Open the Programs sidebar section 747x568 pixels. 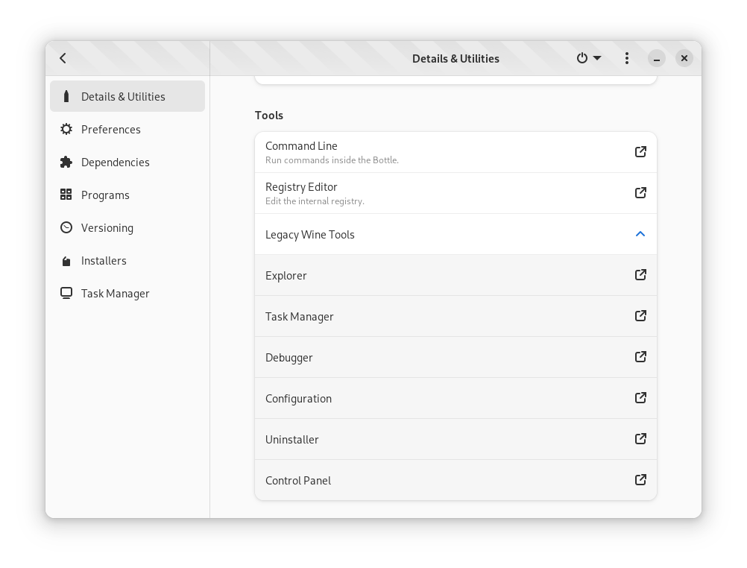coord(105,195)
